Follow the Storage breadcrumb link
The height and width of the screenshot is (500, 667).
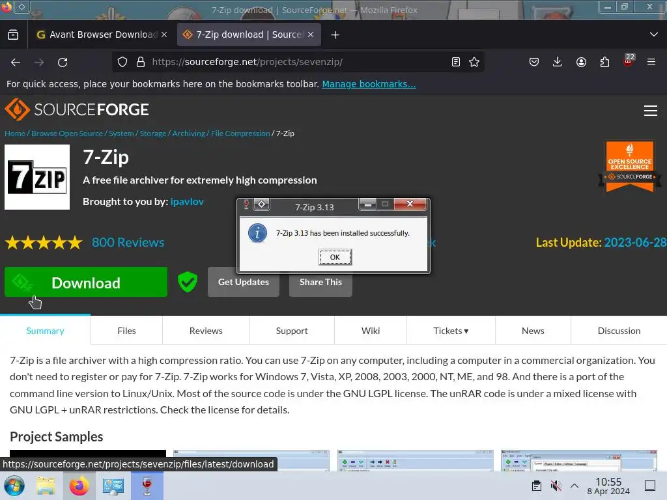point(153,133)
